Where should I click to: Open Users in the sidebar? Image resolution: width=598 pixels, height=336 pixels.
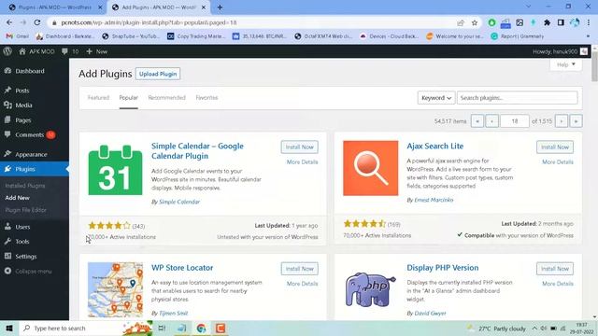click(x=22, y=227)
